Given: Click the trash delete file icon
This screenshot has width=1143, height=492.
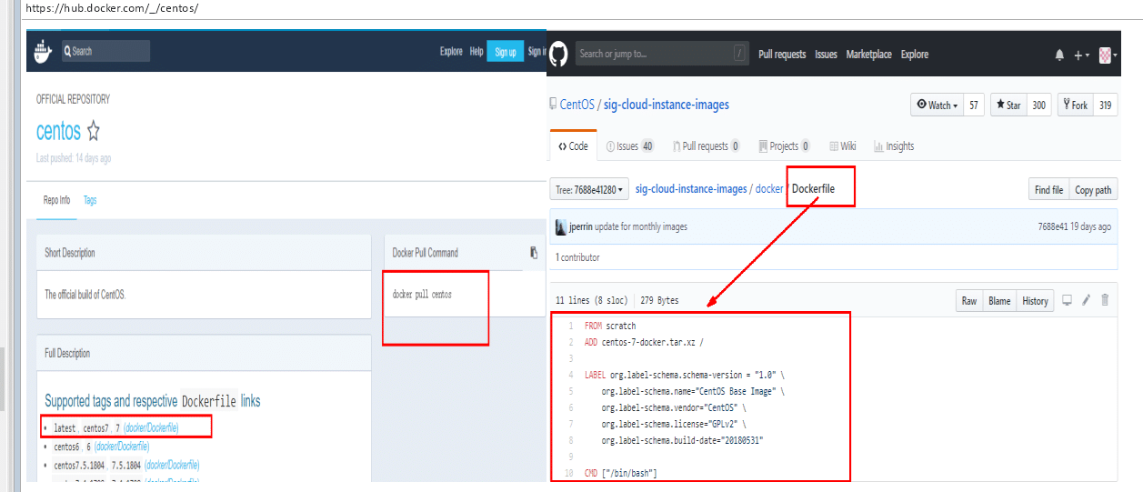Looking at the screenshot, I should tap(1105, 301).
